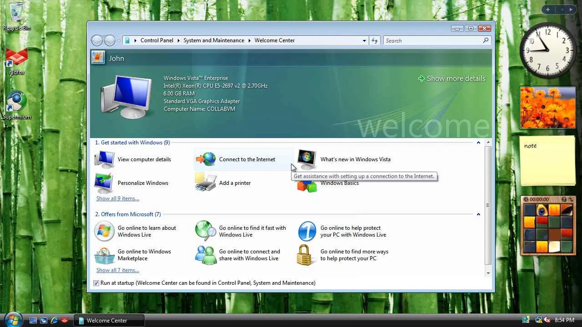582x327 pixels.
Task: Click the Welcome Center breadcrumb
Action: click(x=275, y=40)
